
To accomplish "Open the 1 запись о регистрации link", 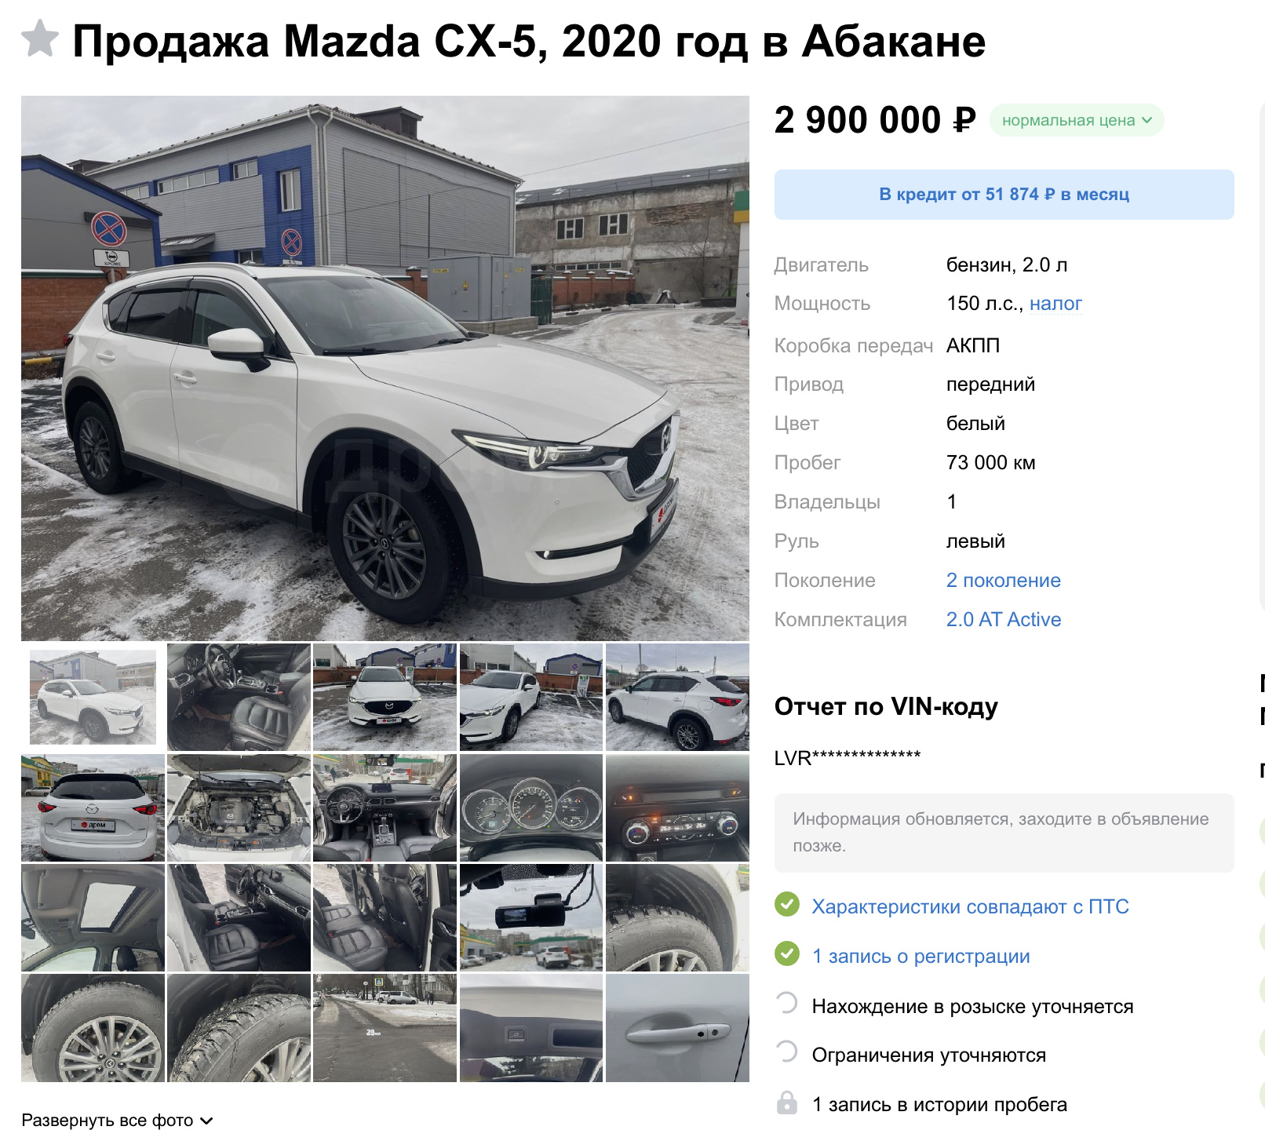I will pos(920,956).
